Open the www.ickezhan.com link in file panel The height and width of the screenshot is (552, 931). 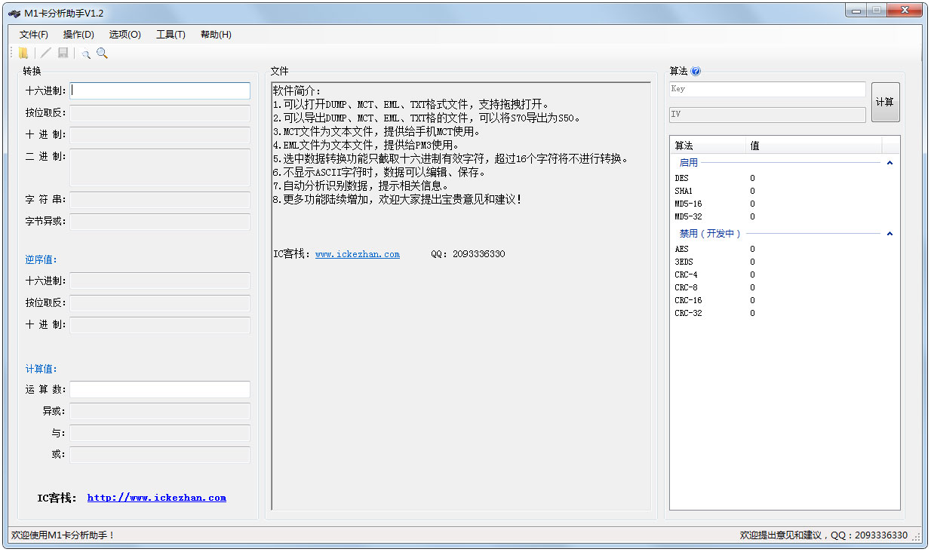pos(357,254)
